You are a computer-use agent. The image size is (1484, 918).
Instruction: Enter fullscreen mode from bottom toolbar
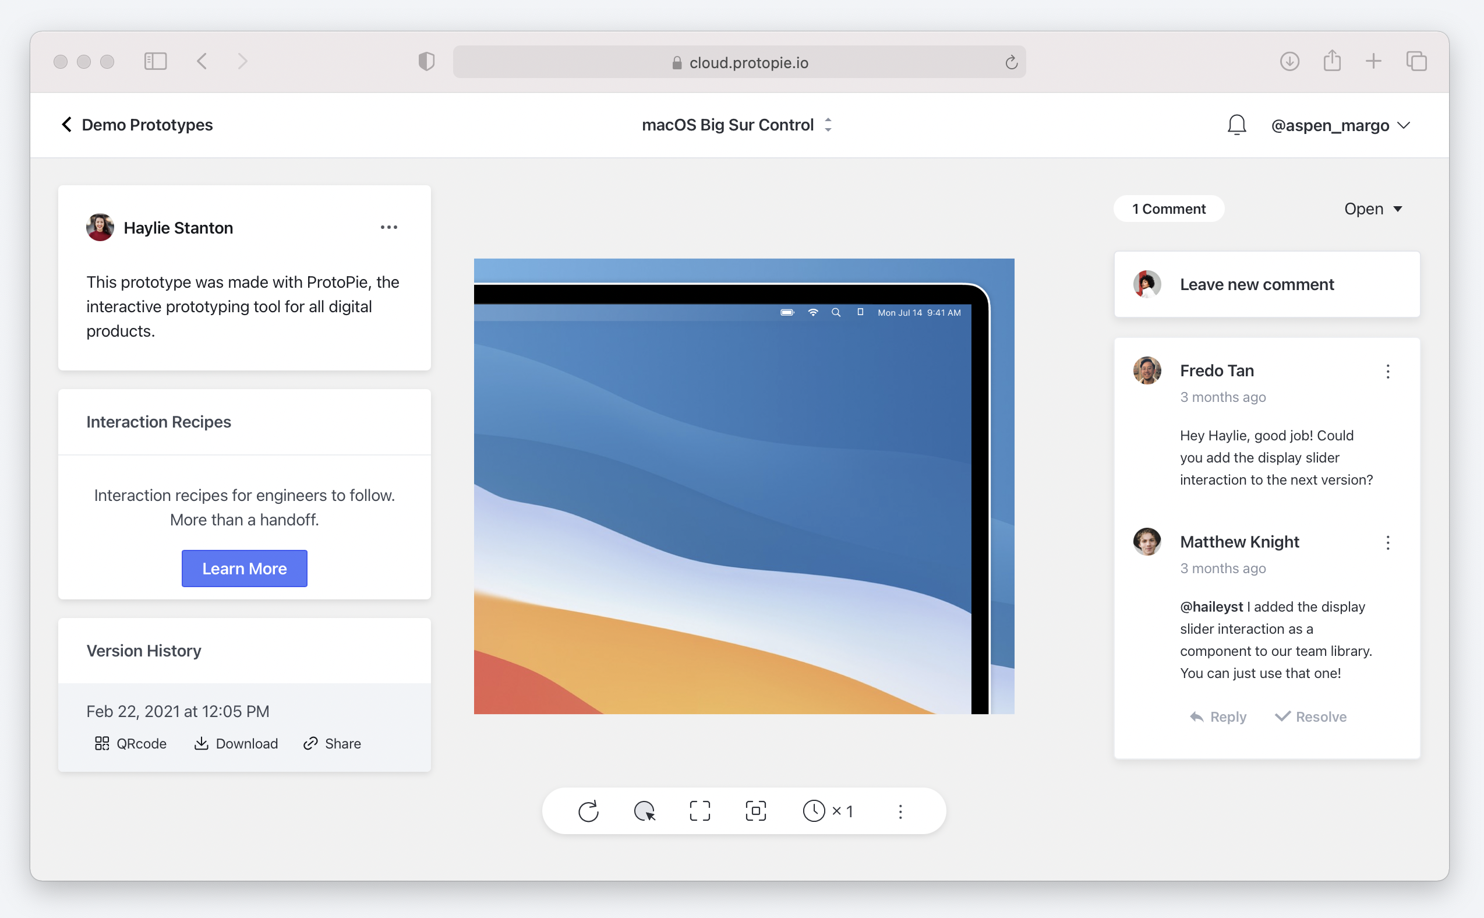[x=700, y=811]
